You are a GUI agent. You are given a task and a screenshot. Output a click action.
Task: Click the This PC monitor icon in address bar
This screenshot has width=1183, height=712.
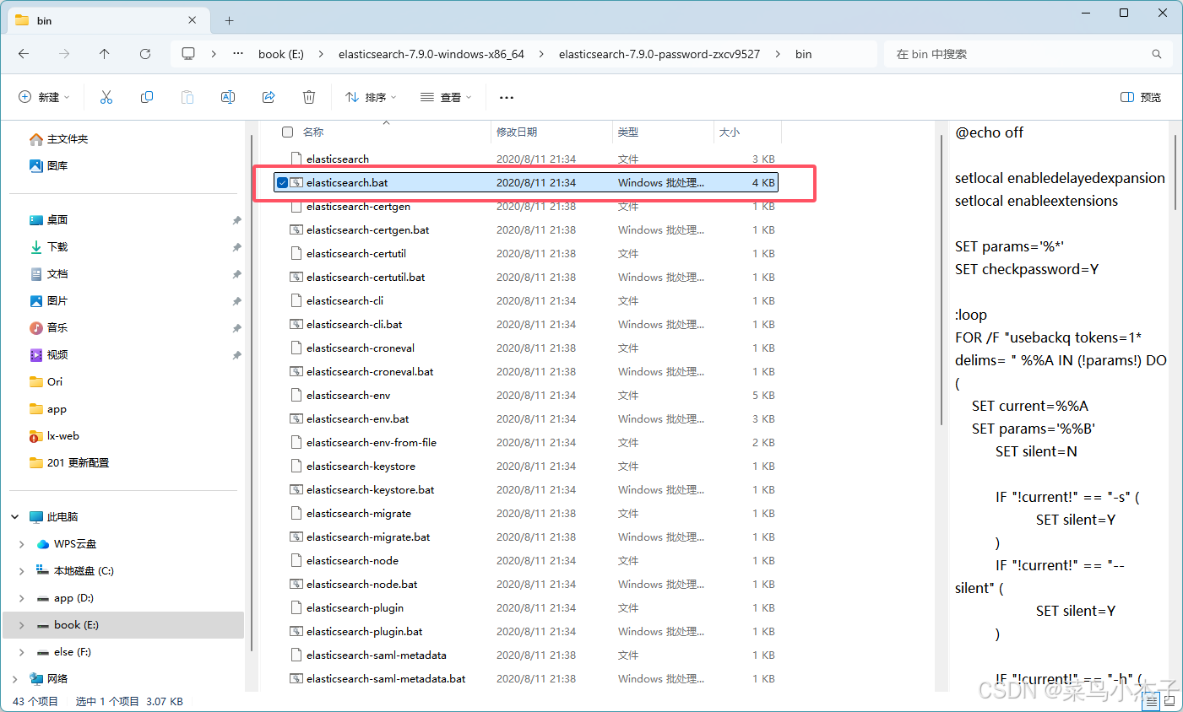click(188, 54)
